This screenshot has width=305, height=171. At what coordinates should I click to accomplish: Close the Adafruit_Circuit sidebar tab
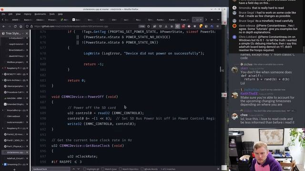tap(27, 158)
